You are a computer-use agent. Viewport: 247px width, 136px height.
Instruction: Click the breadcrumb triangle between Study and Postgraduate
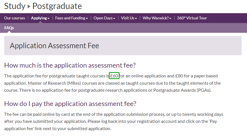[29, 6]
